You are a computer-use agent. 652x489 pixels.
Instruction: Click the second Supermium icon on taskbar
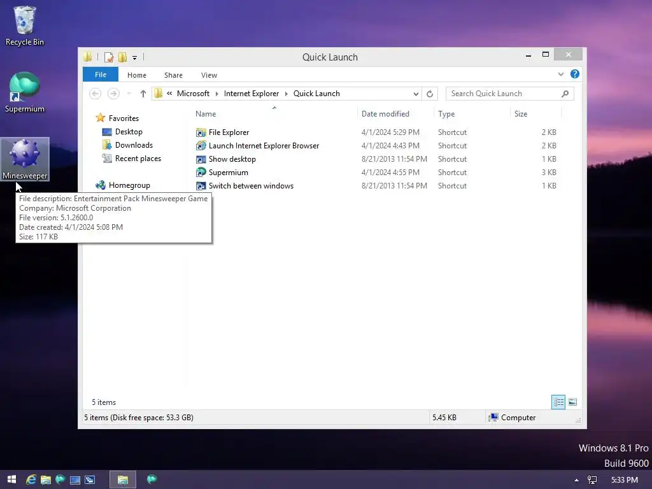[x=152, y=479]
